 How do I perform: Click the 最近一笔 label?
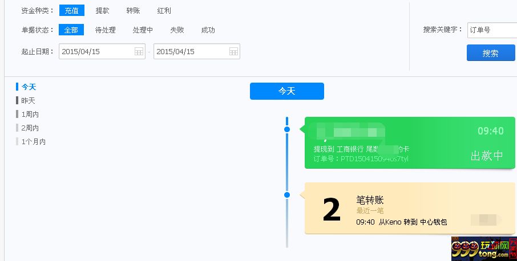click(x=370, y=211)
